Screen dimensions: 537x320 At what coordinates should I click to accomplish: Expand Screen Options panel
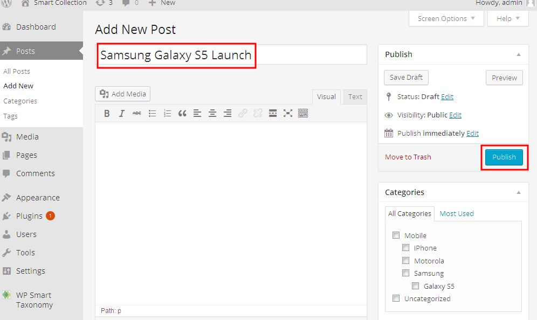pos(446,18)
